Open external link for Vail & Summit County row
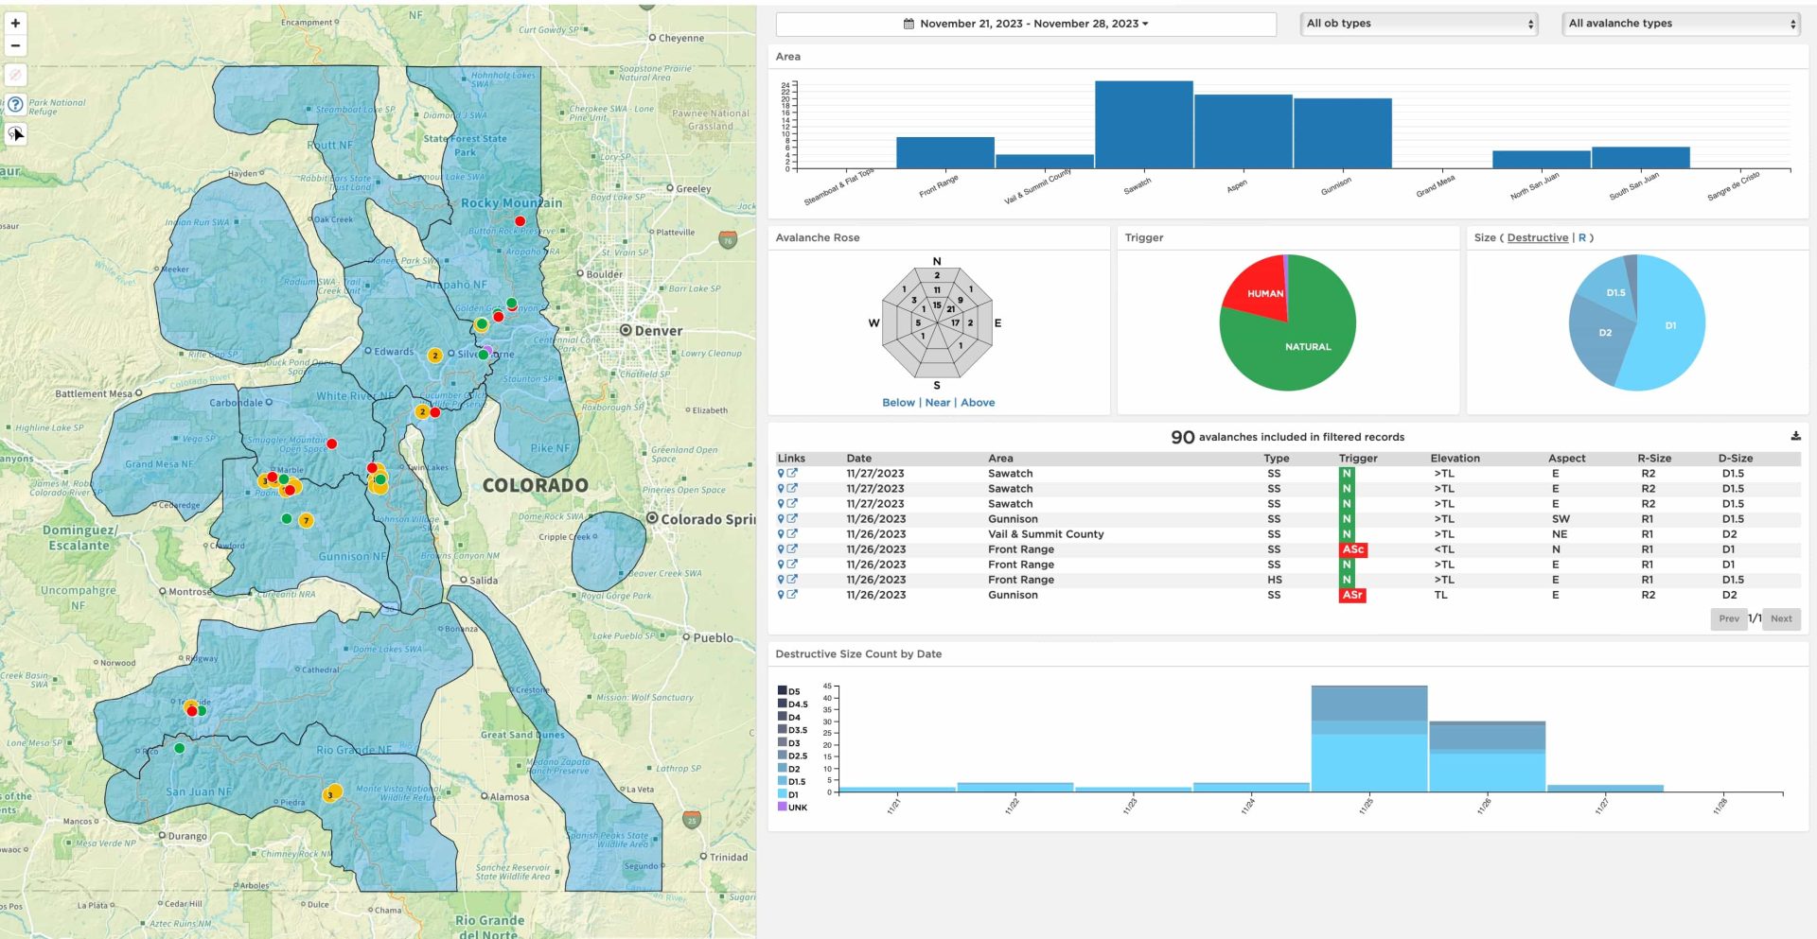The image size is (1817, 939). tap(792, 534)
